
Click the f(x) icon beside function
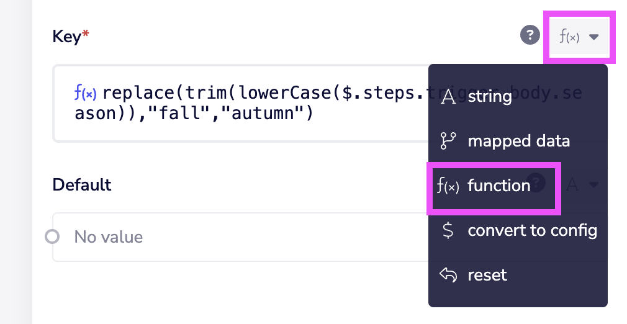448,186
